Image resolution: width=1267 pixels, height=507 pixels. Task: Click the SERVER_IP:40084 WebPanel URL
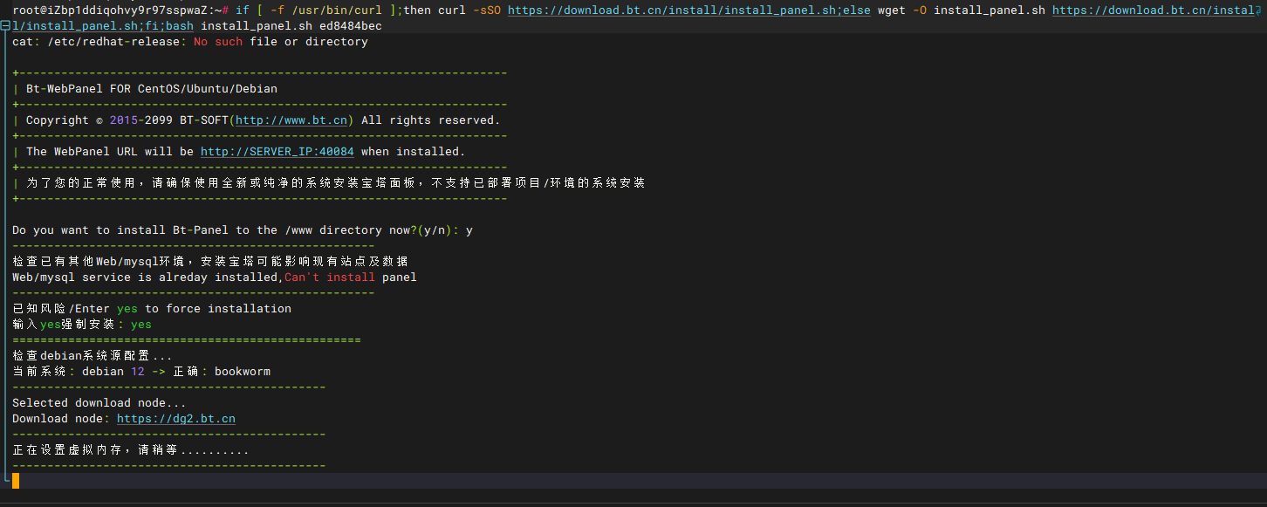pyautogui.click(x=277, y=152)
